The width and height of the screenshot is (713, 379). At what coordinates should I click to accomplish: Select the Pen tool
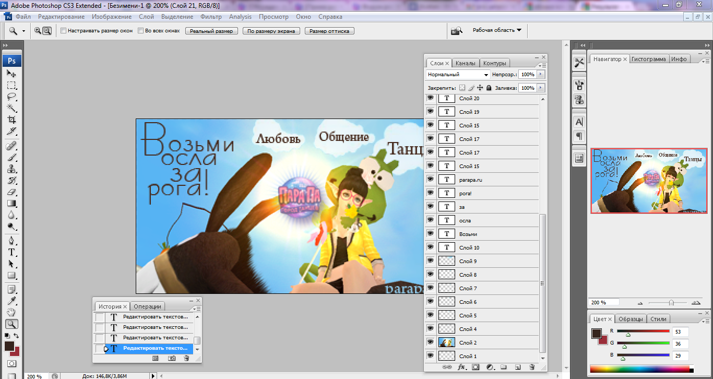click(11, 241)
